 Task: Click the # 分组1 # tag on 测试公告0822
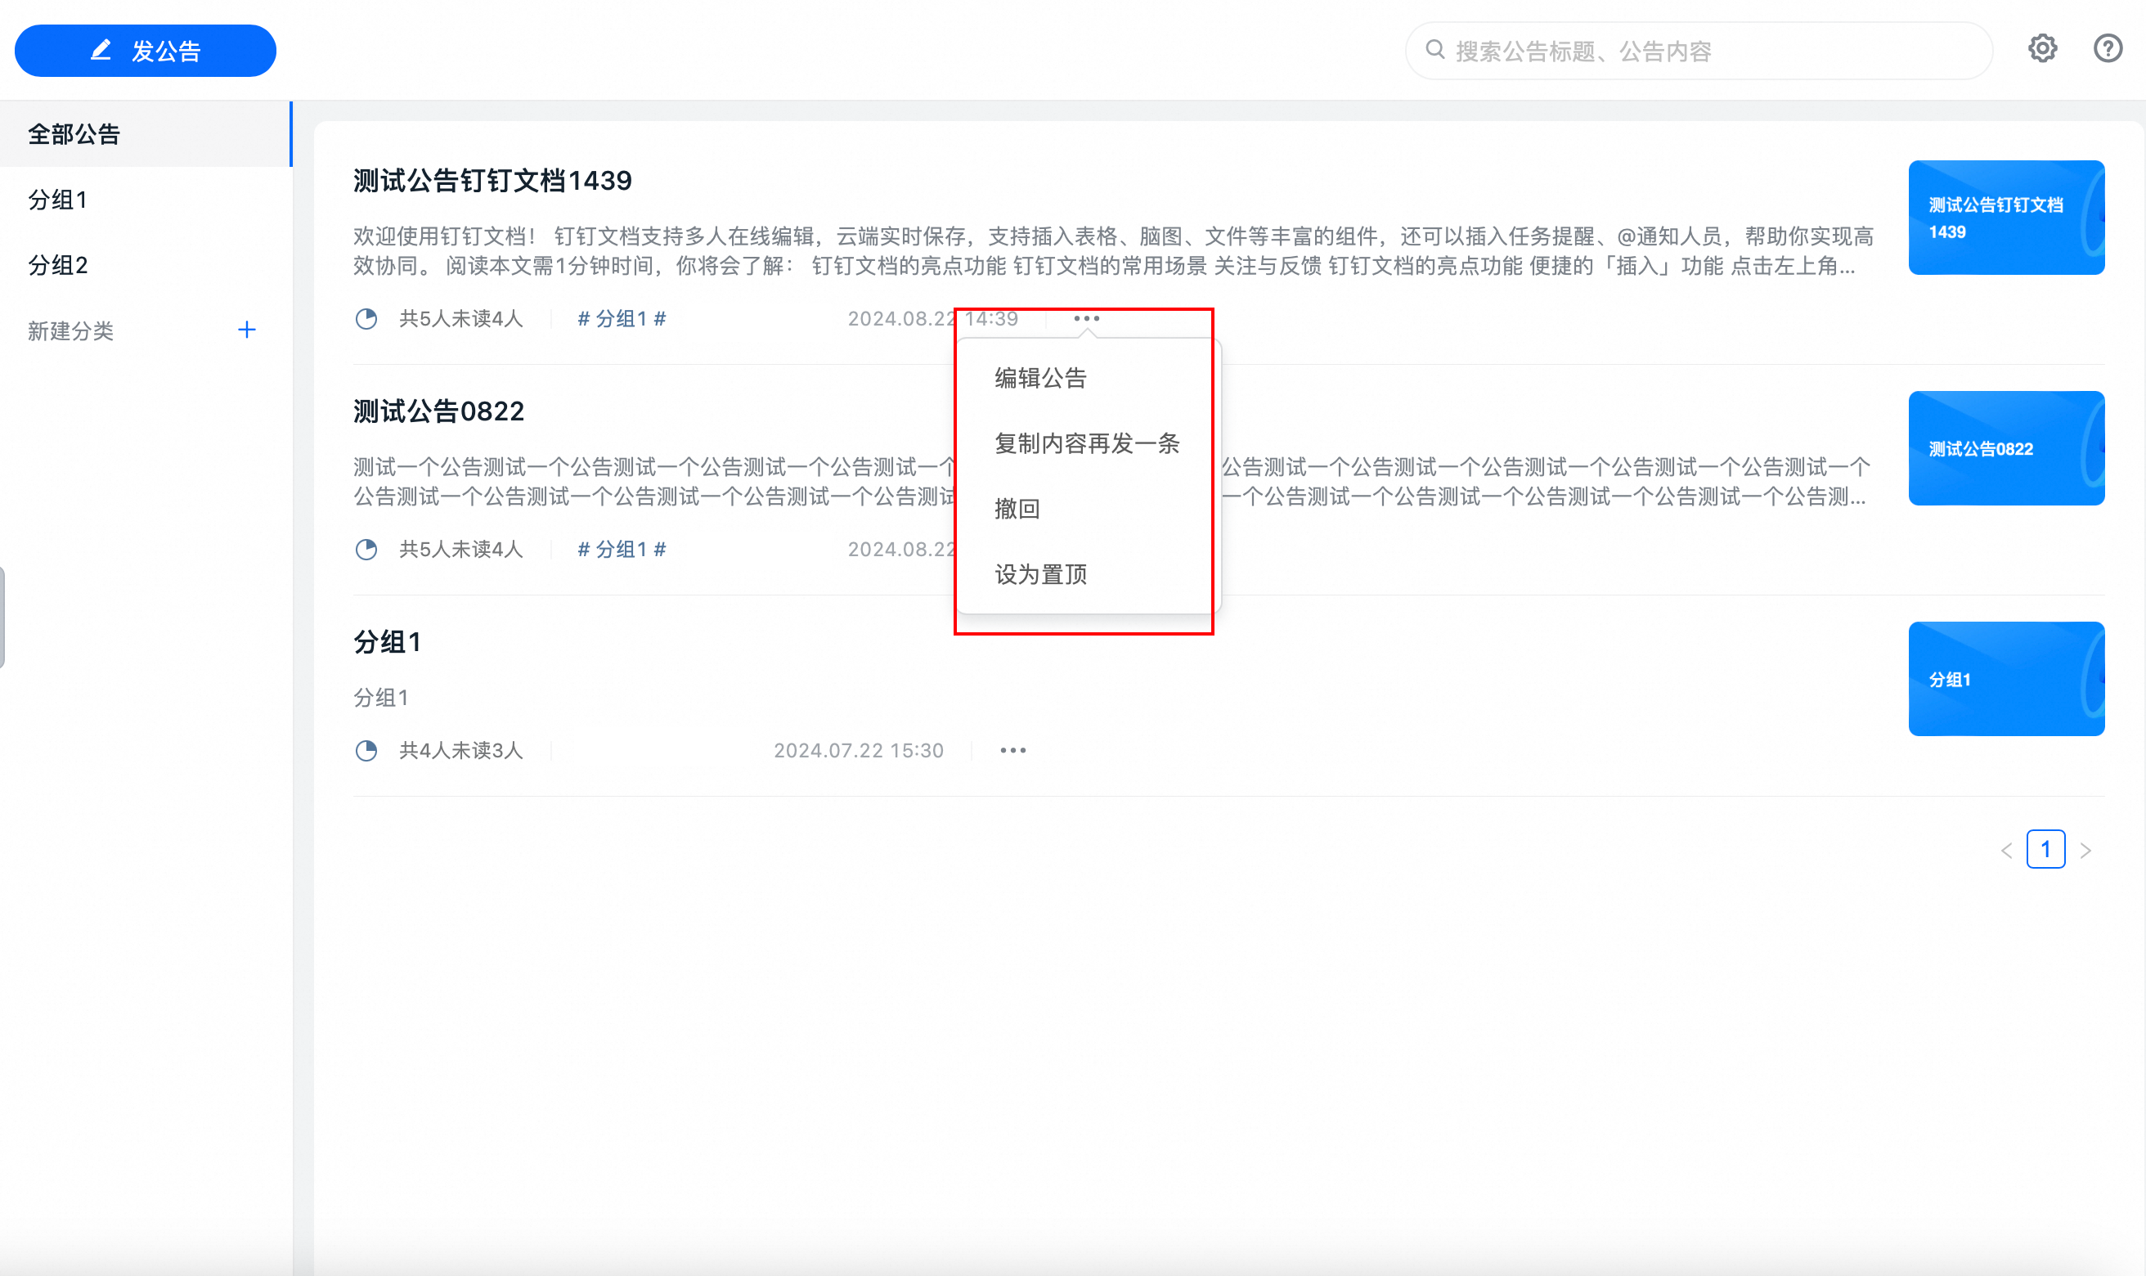(x=622, y=550)
